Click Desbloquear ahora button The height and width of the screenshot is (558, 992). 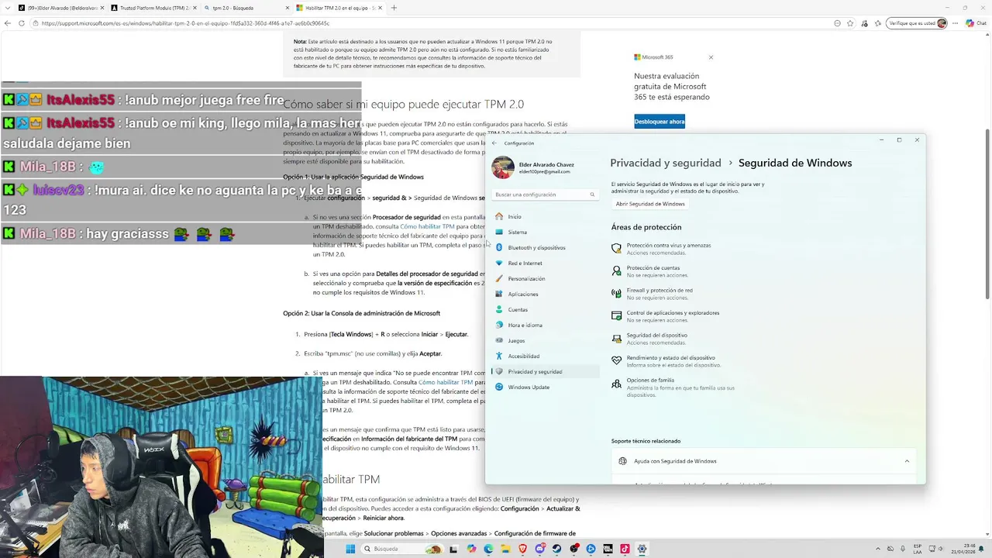tap(660, 122)
